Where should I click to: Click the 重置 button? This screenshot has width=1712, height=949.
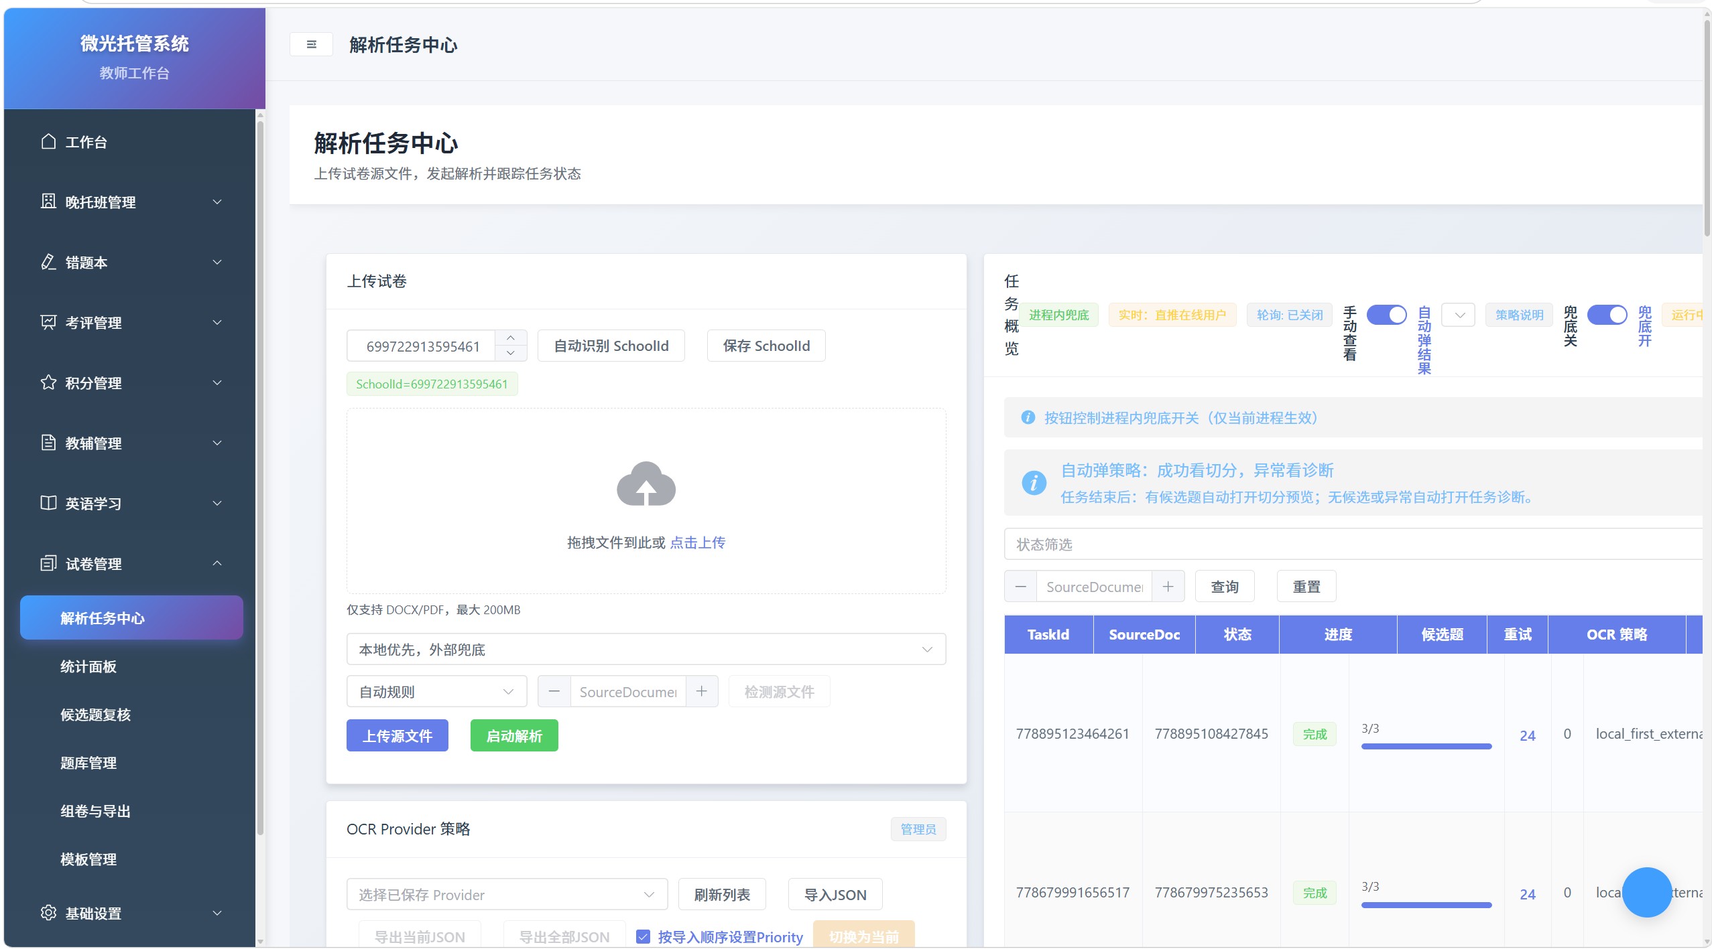pos(1306,587)
